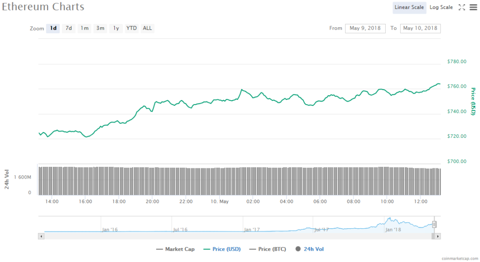Open the chart hamburger menu
The image size is (480, 262).
tap(473, 7)
